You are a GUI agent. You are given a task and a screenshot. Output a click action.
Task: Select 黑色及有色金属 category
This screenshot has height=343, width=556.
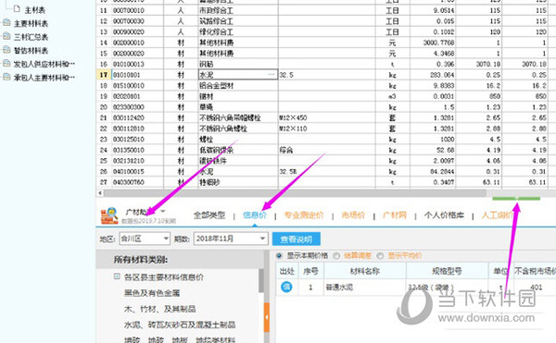(152, 293)
